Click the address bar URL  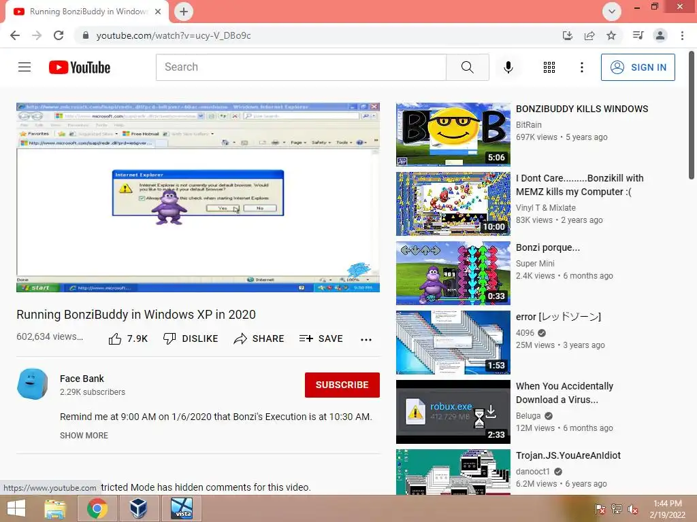174,35
